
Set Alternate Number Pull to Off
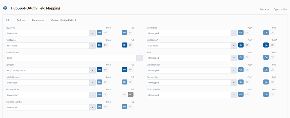click(131, 107)
